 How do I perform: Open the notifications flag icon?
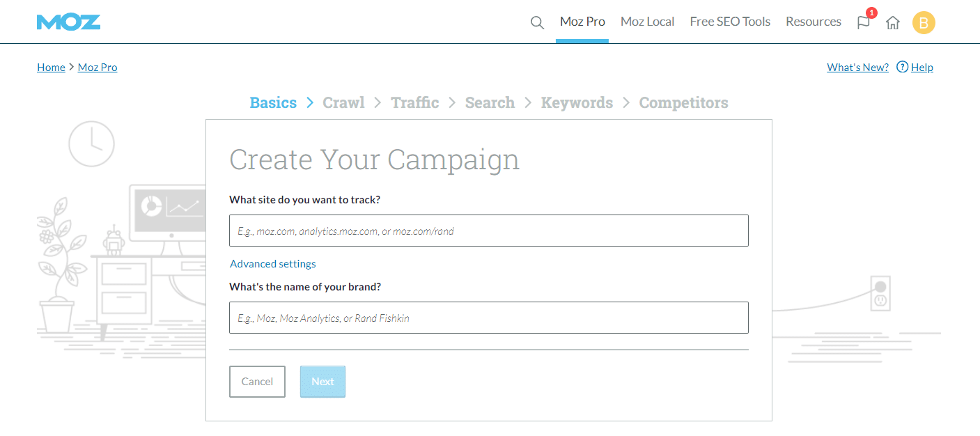864,22
